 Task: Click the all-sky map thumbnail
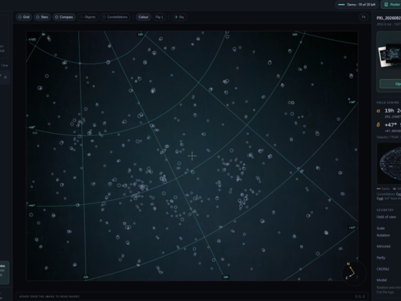click(390, 163)
